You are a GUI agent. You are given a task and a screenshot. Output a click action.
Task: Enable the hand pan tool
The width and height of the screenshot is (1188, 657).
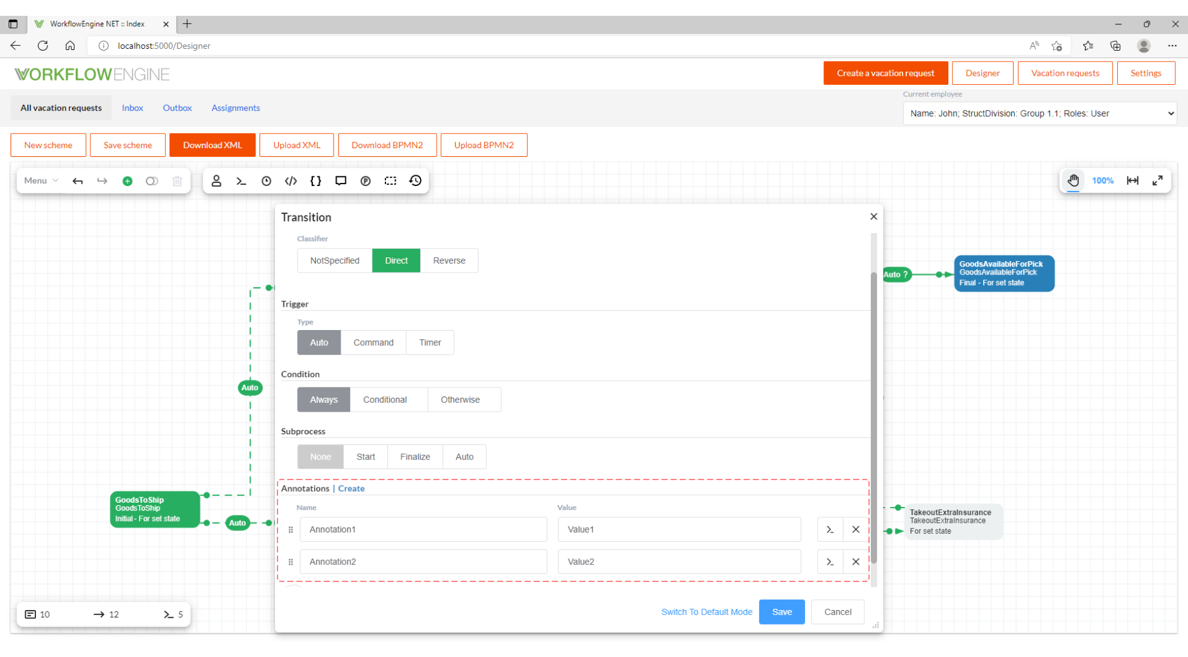click(1073, 181)
